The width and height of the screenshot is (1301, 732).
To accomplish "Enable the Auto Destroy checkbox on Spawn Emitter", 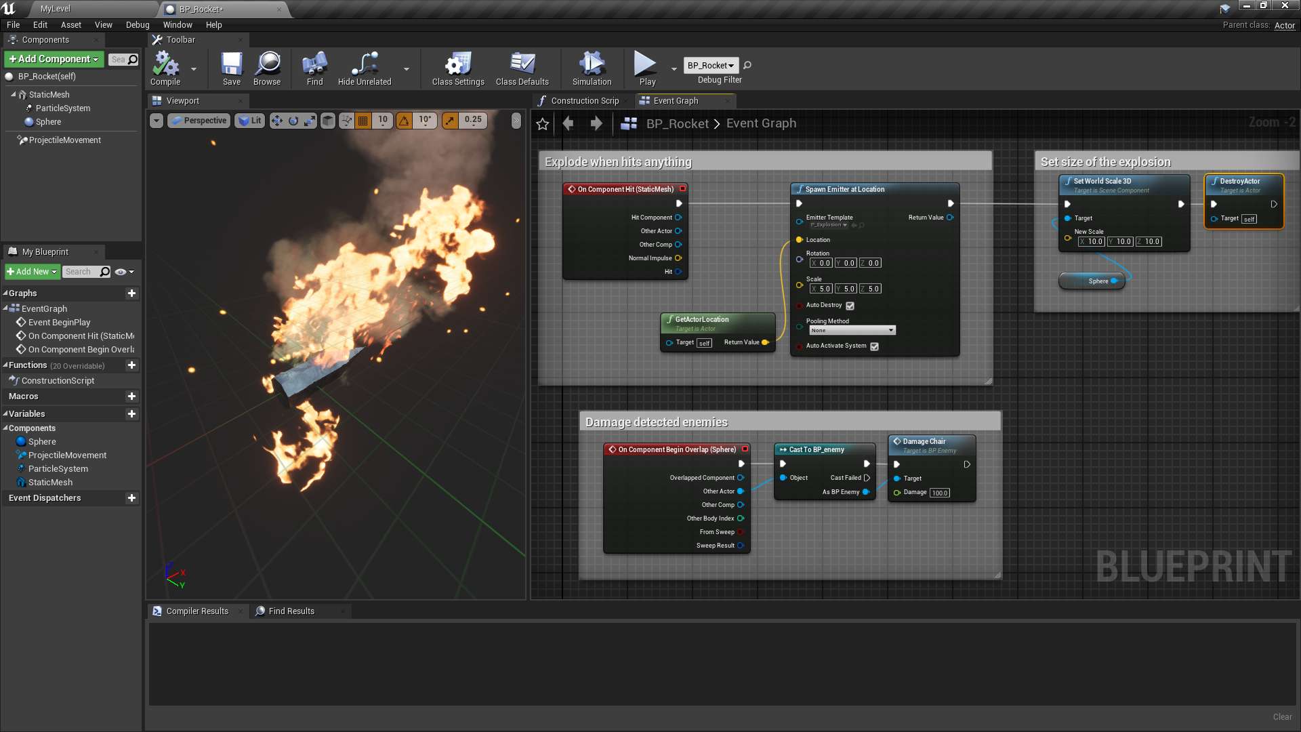I will pyautogui.click(x=850, y=306).
